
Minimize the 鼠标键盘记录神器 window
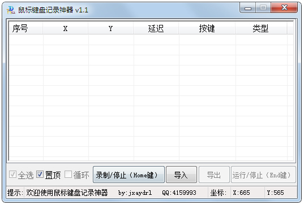pos(248,8)
